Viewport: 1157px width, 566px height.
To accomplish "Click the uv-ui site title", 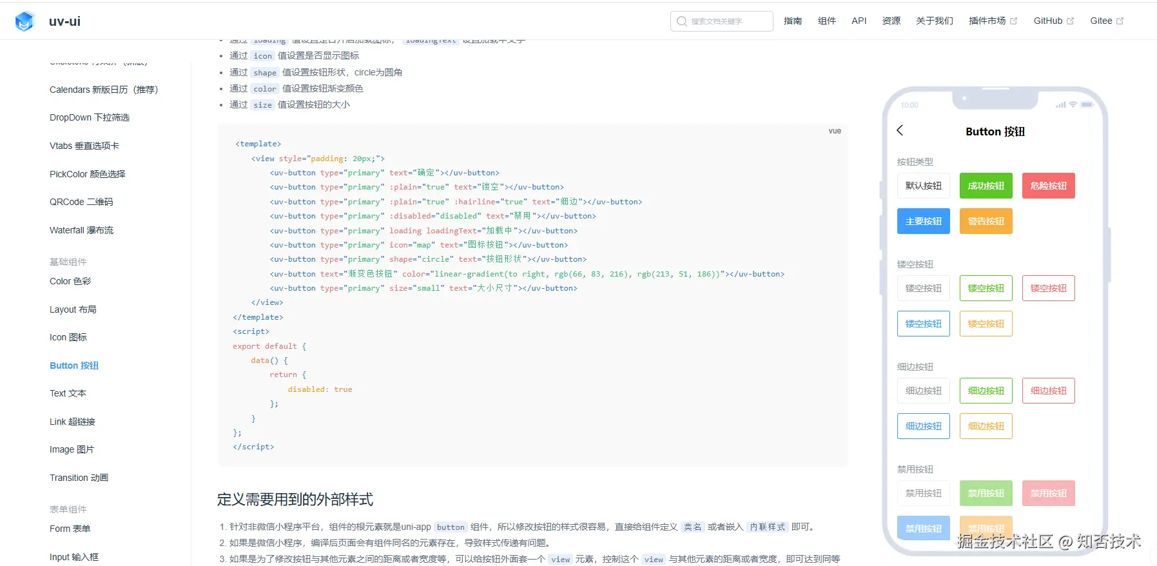I will [64, 21].
